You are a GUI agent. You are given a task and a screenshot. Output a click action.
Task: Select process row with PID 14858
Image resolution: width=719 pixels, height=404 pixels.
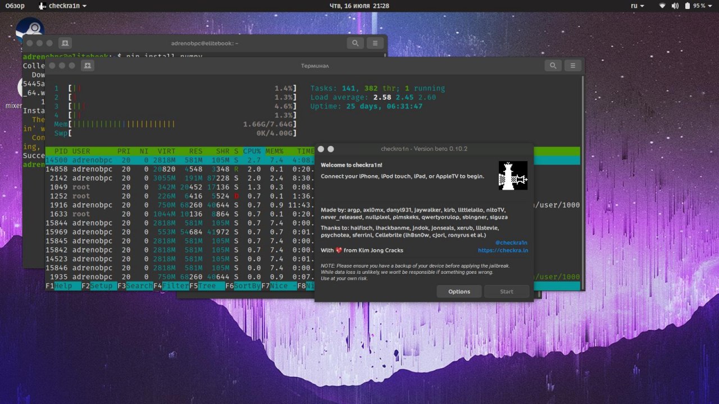point(180,169)
